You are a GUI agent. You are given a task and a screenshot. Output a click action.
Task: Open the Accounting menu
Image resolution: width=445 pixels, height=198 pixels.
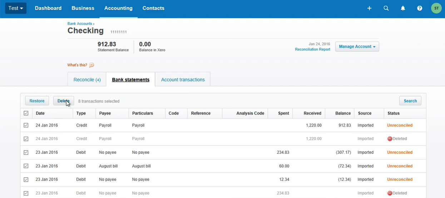(x=118, y=8)
